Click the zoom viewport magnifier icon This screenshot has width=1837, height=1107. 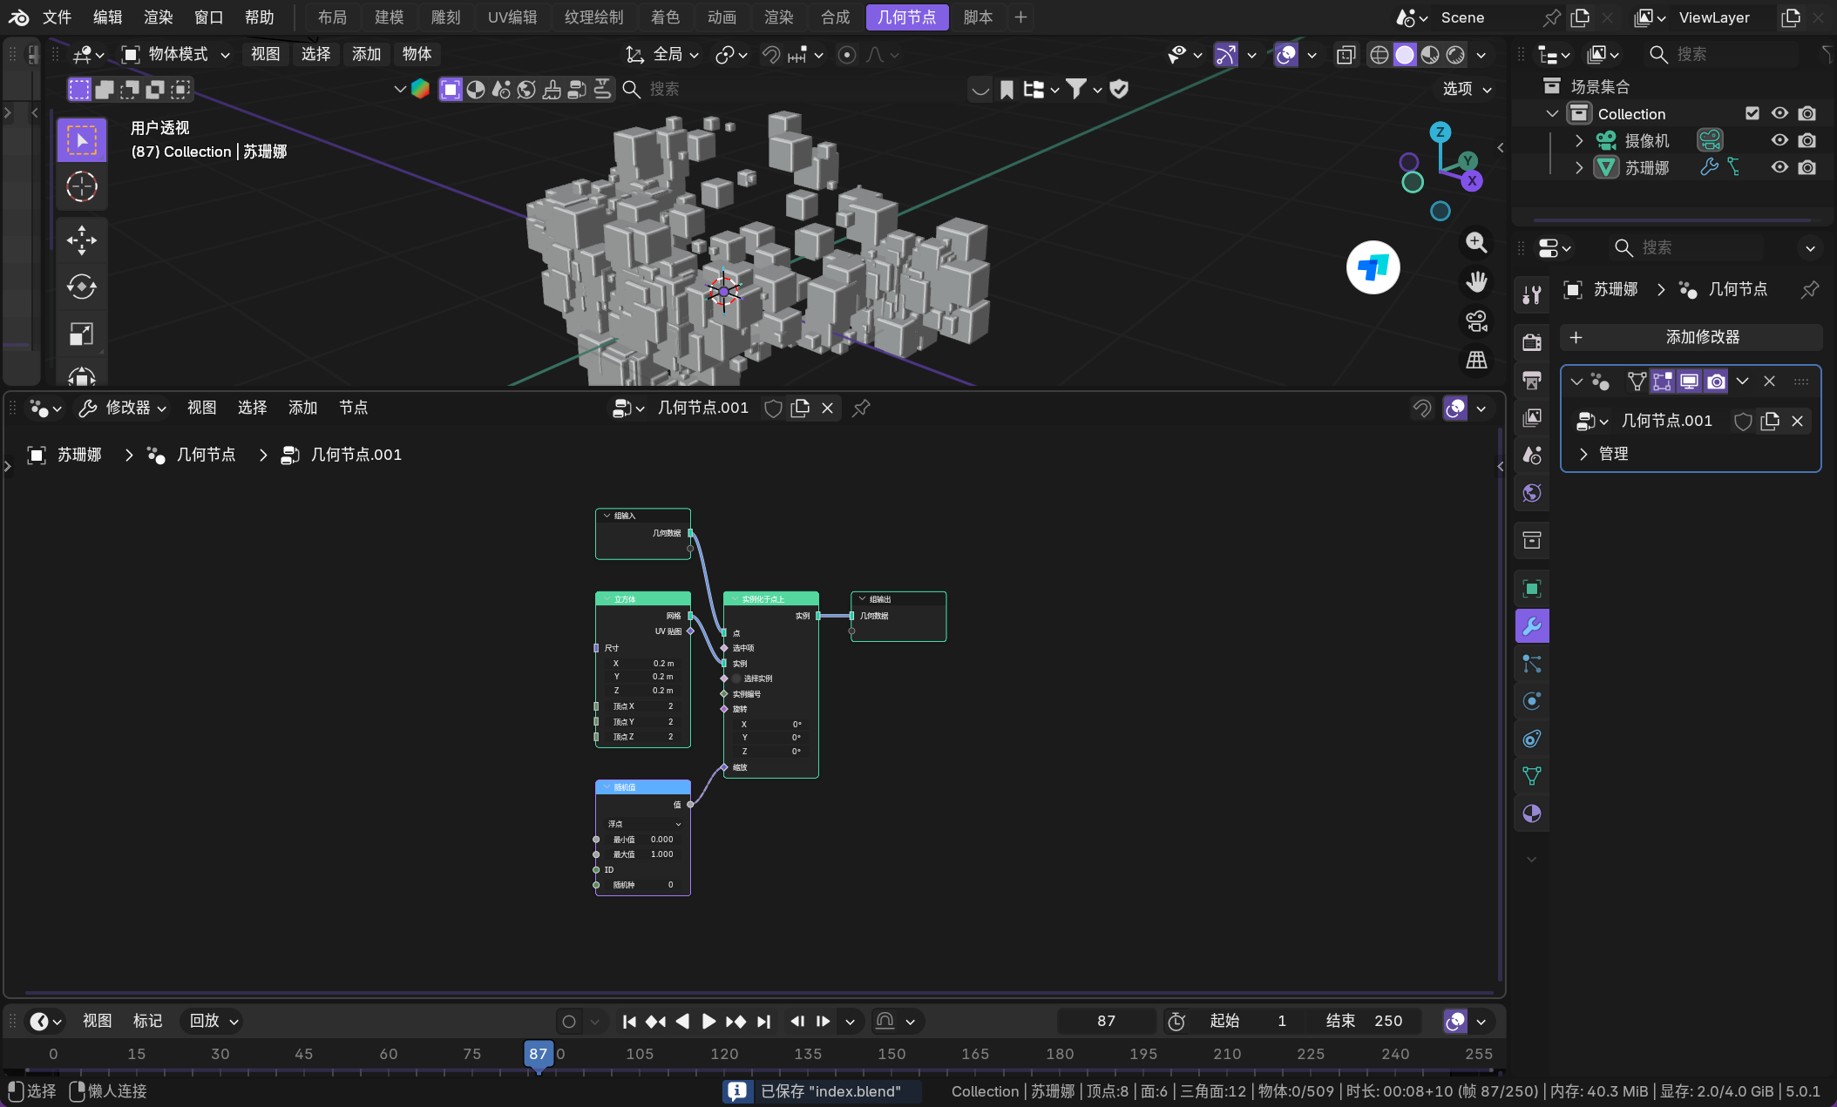tap(1476, 242)
